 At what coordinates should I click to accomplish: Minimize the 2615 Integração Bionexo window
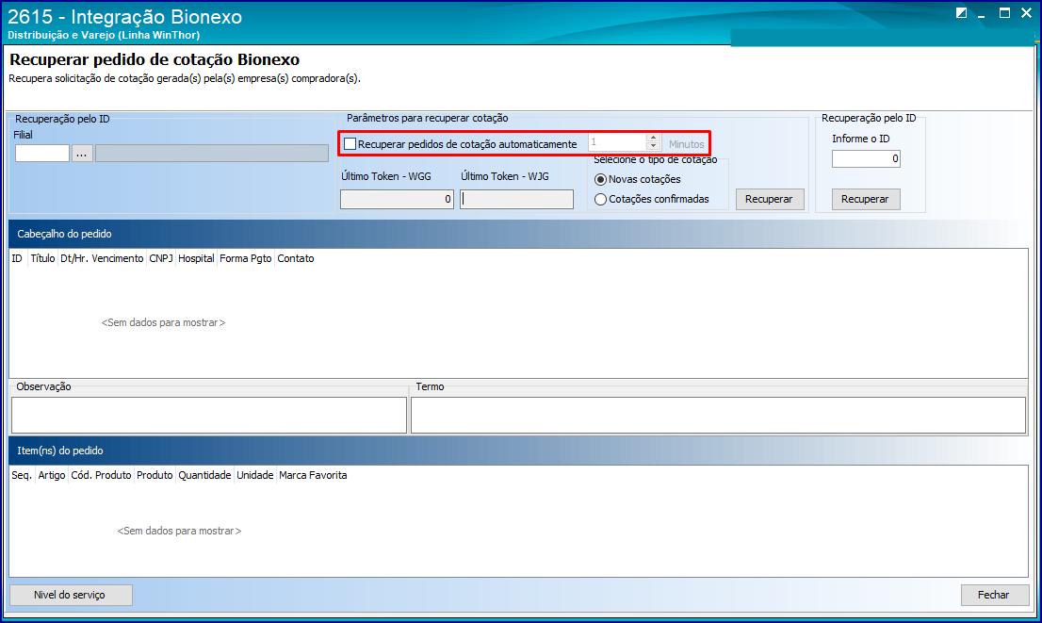(982, 15)
